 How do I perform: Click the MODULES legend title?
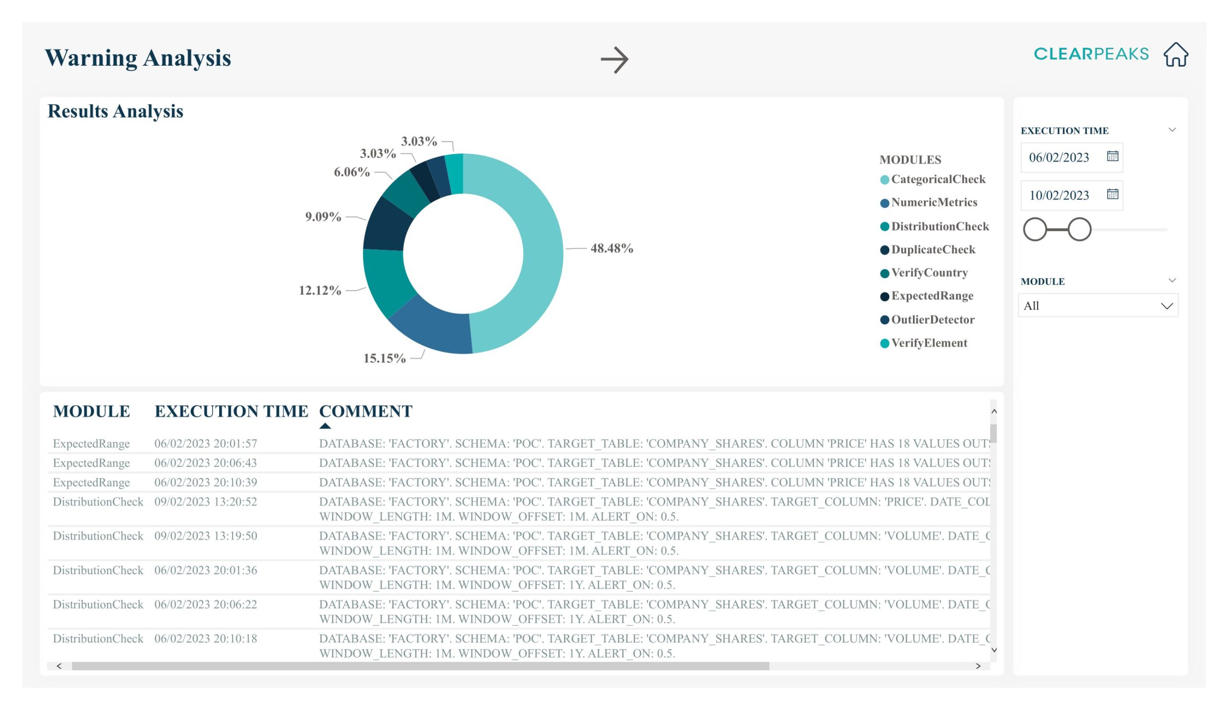coord(910,159)
